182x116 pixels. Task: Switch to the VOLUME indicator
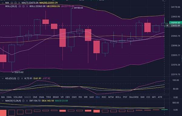pyautogui.click(x=18, y=97)
